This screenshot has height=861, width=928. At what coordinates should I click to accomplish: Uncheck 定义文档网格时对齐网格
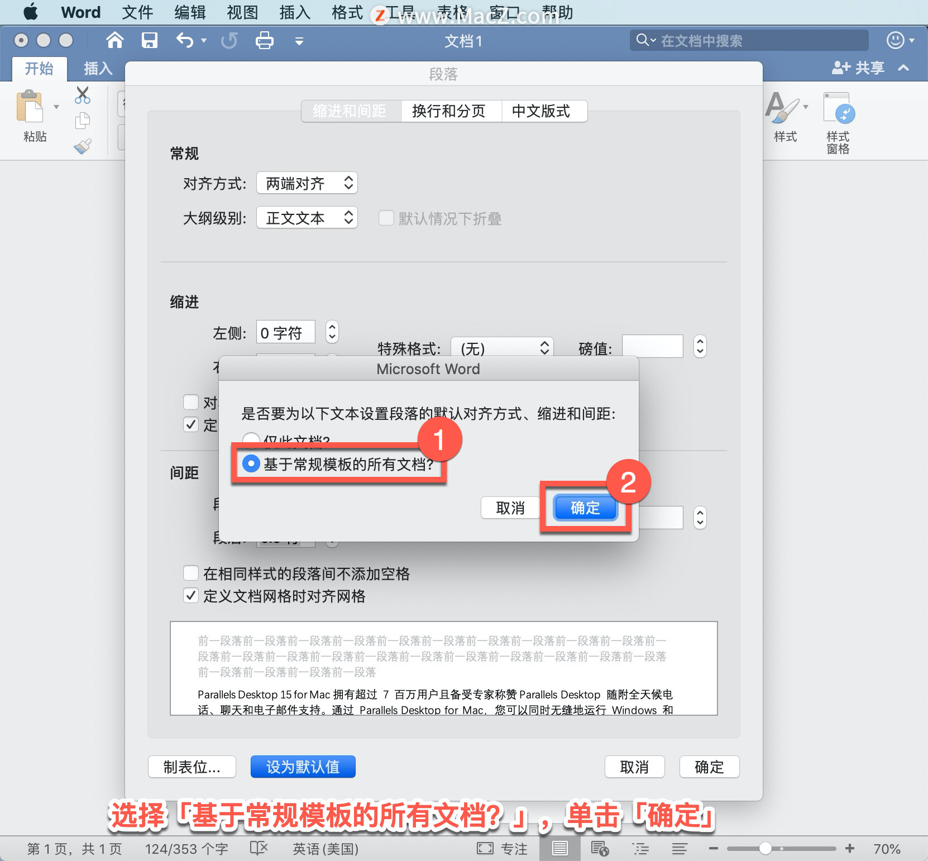[x=191, y=595]
